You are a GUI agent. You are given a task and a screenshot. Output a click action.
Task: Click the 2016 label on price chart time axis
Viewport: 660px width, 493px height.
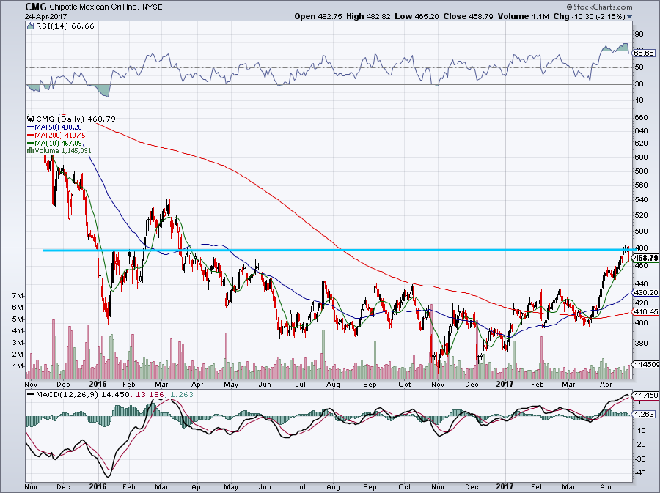click(x=98, y=384)
